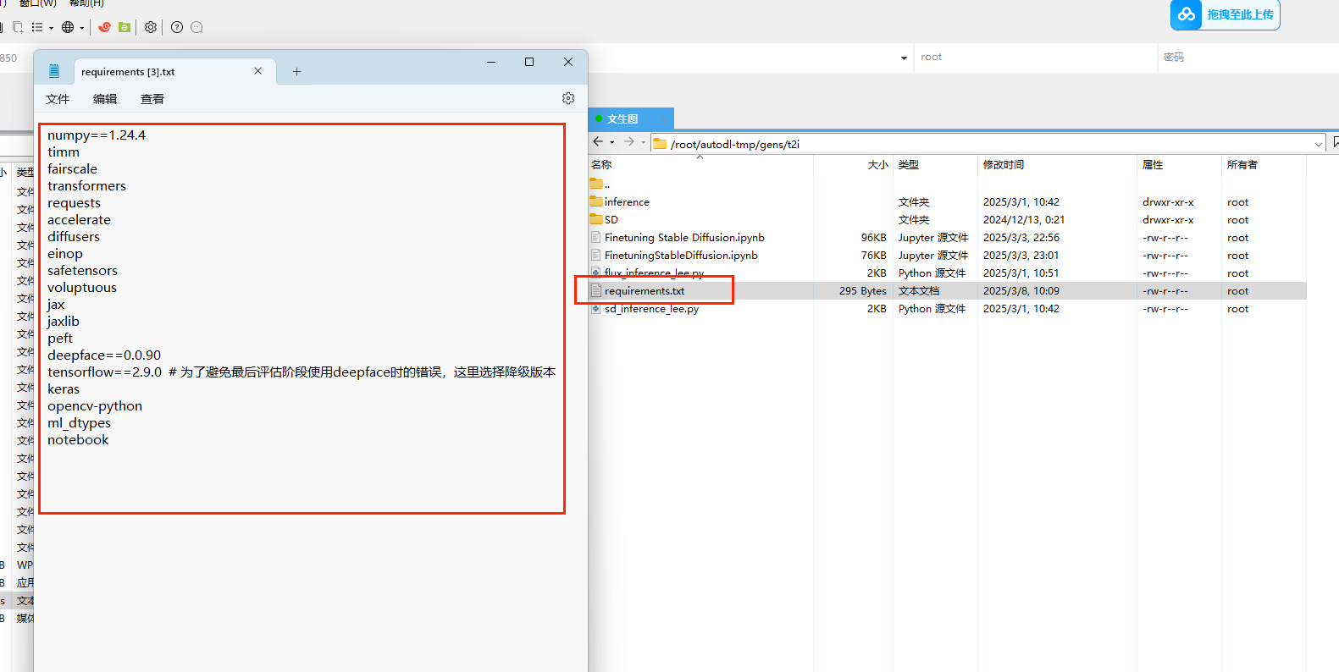Go back using remote panel arrow

599,142
